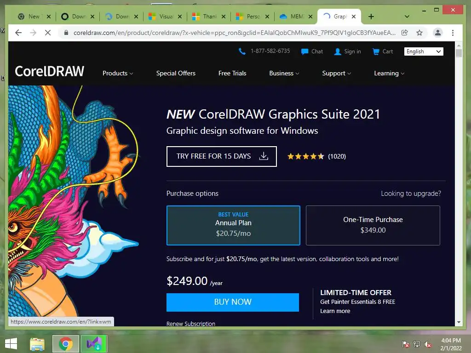Open the English language dropdown

(424, 51)
